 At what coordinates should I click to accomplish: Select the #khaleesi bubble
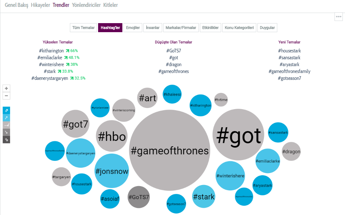[x=172, y=95]
